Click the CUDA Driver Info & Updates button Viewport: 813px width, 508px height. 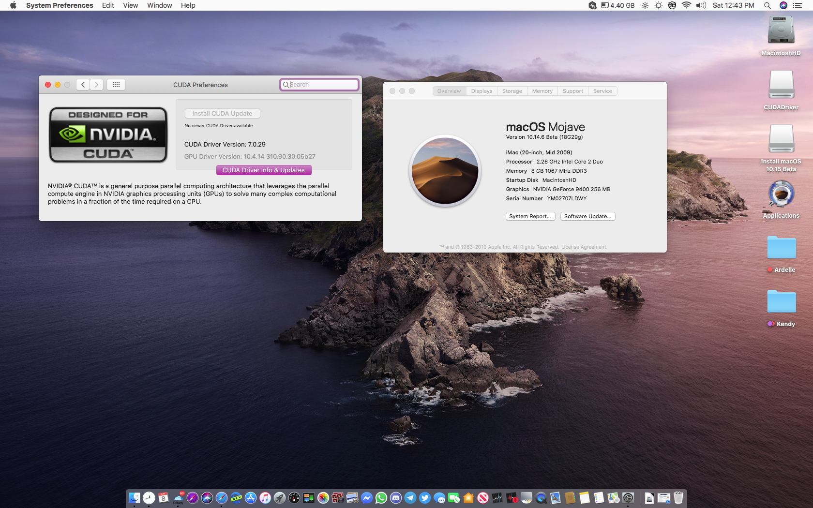click(264, 170)
